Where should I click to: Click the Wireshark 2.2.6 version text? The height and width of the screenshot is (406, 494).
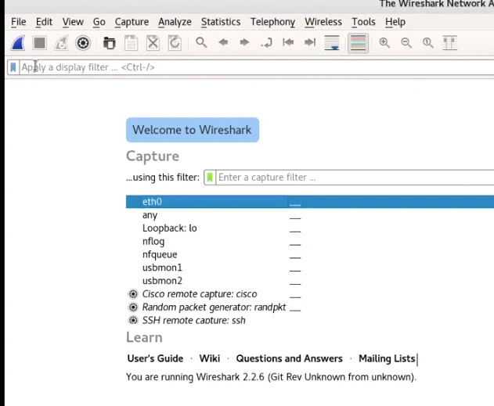[x=271, y=377]
